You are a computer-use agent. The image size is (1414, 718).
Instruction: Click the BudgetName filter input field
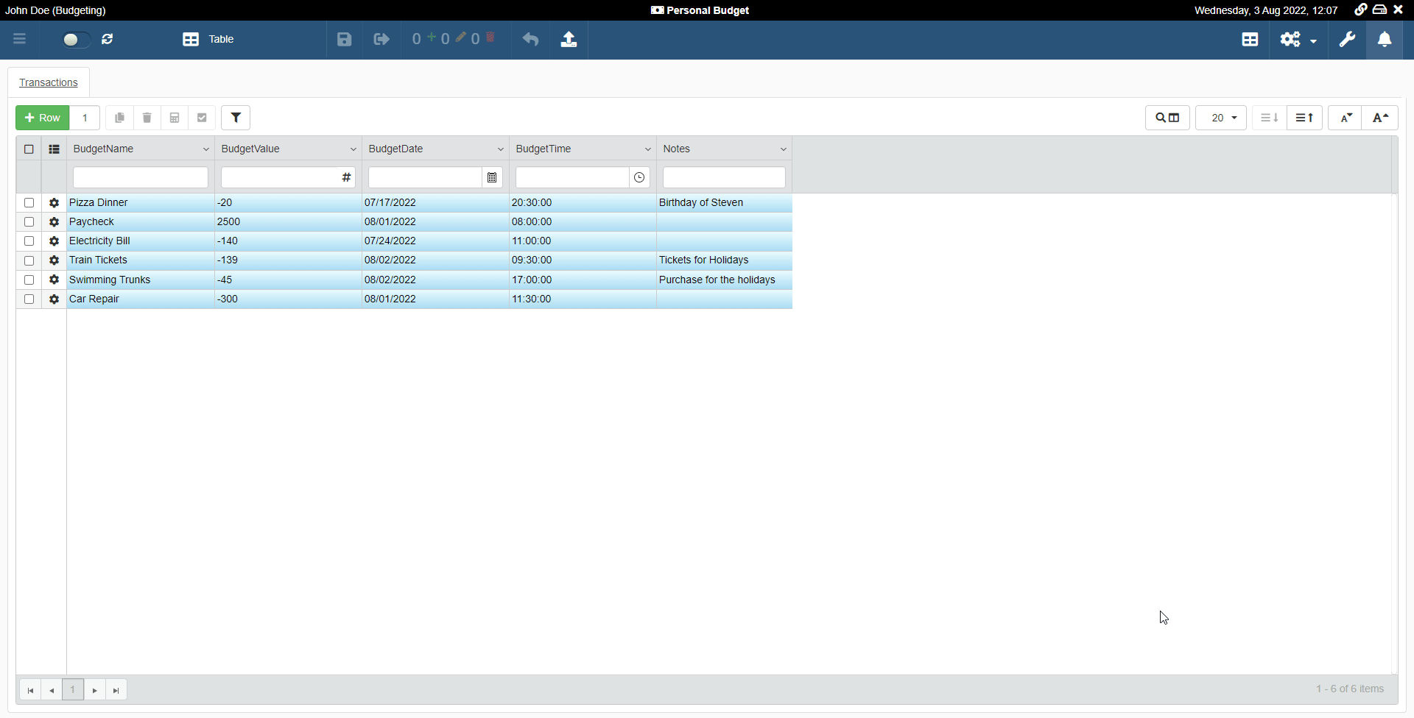(x=141, y=177)
